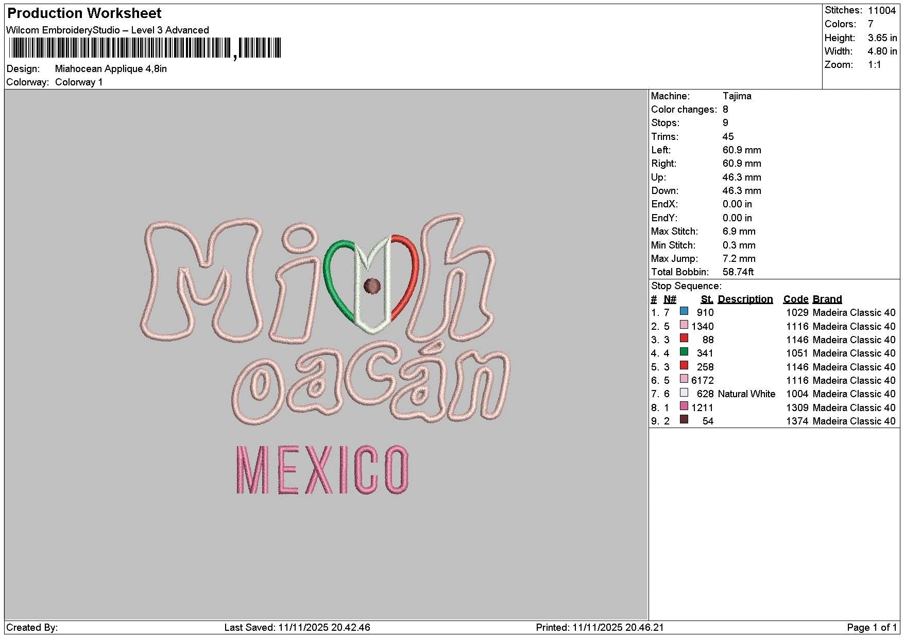This screenshot has width=904, height=638.
Task: Click the 'Printed: 11/11/2025 20.46.21' text
Action: (x=600, y=627)
